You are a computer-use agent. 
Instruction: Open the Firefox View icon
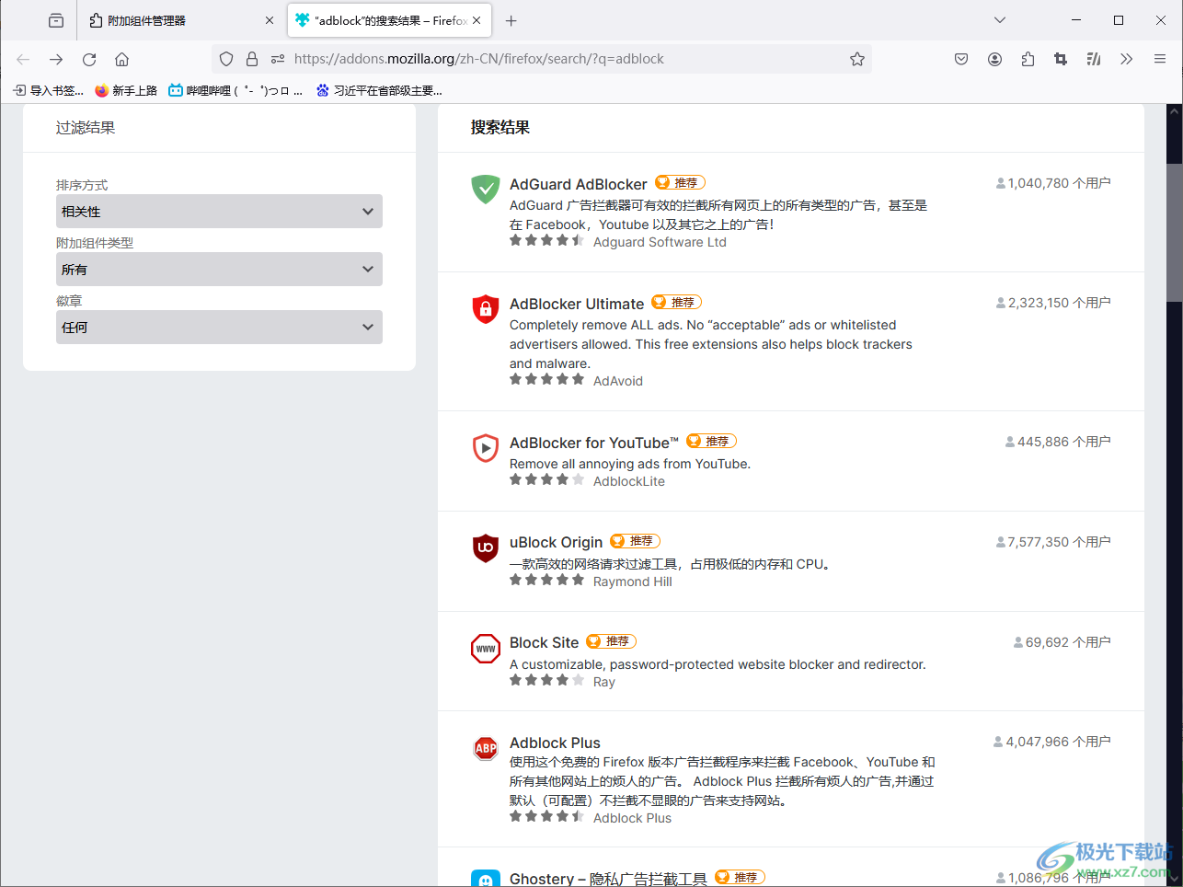tap(56, 20)
